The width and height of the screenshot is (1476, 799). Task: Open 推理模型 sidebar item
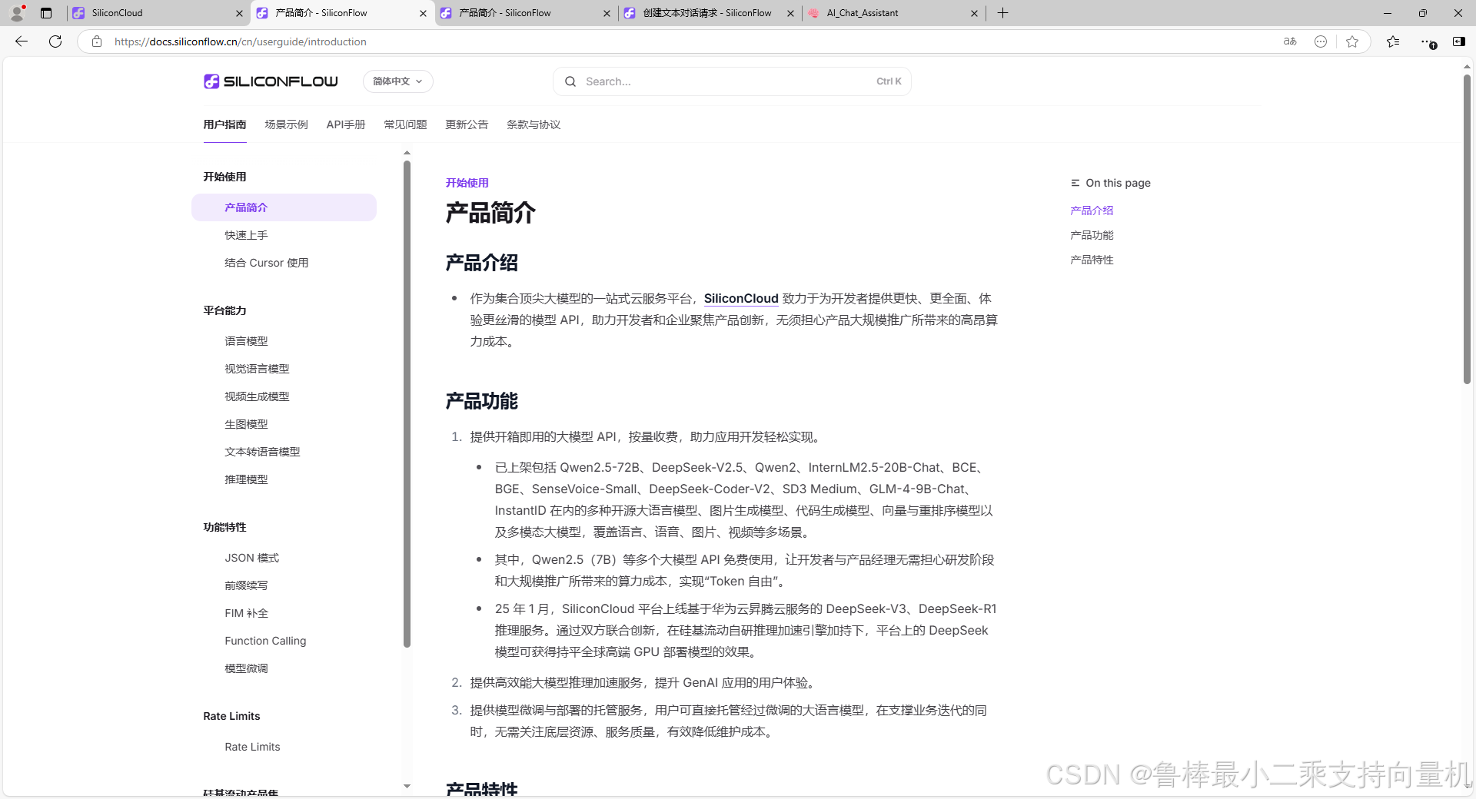246,479
